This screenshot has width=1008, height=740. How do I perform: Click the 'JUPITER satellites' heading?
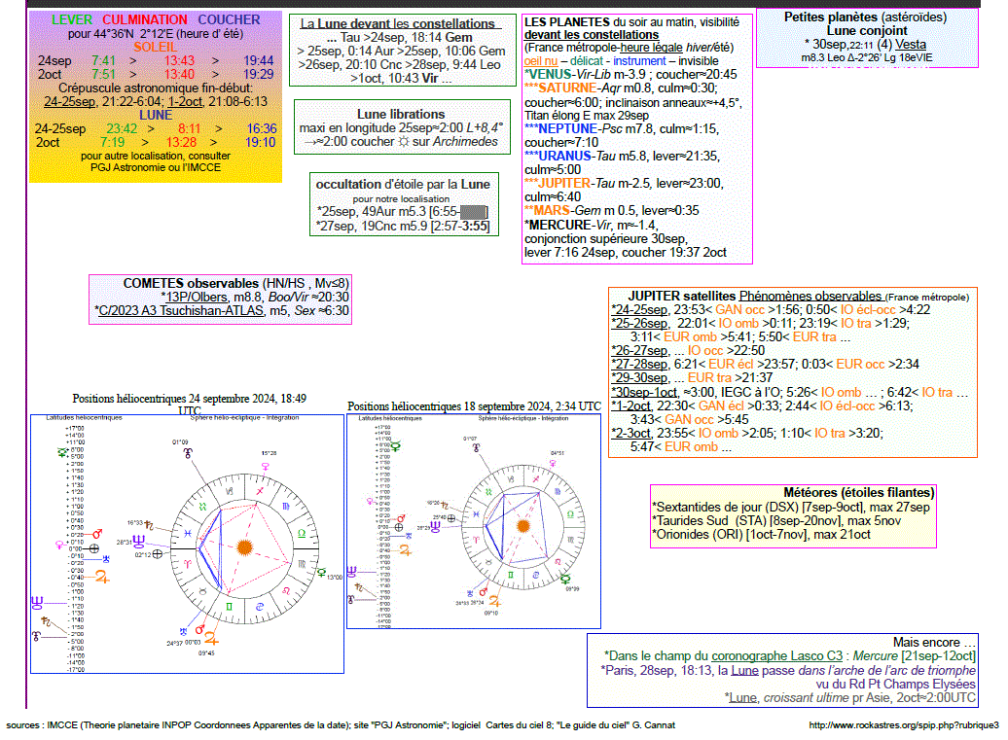681,297
